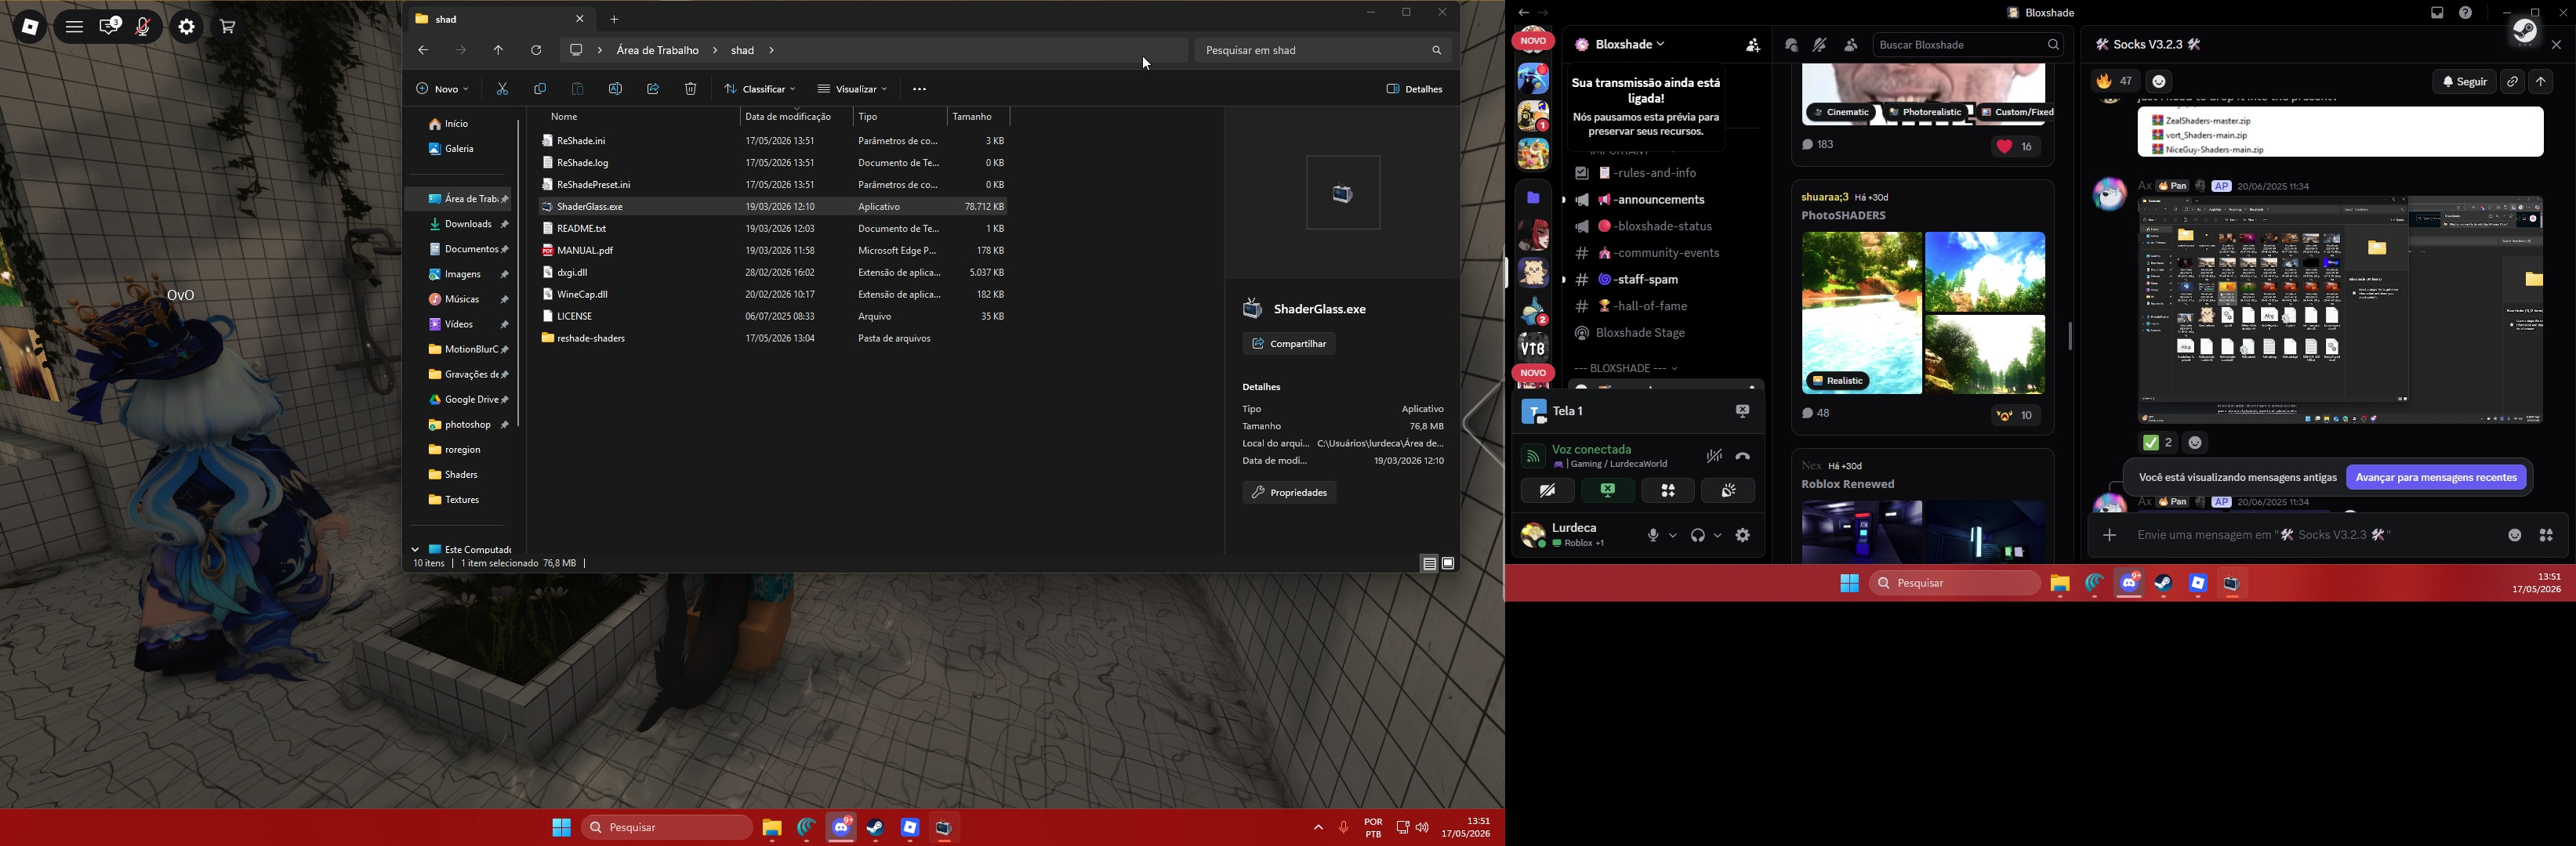This screenshot has height=846, width=2576.
Task: Open the Novo dropdown in File Explorer
Action: click(441, 89)
